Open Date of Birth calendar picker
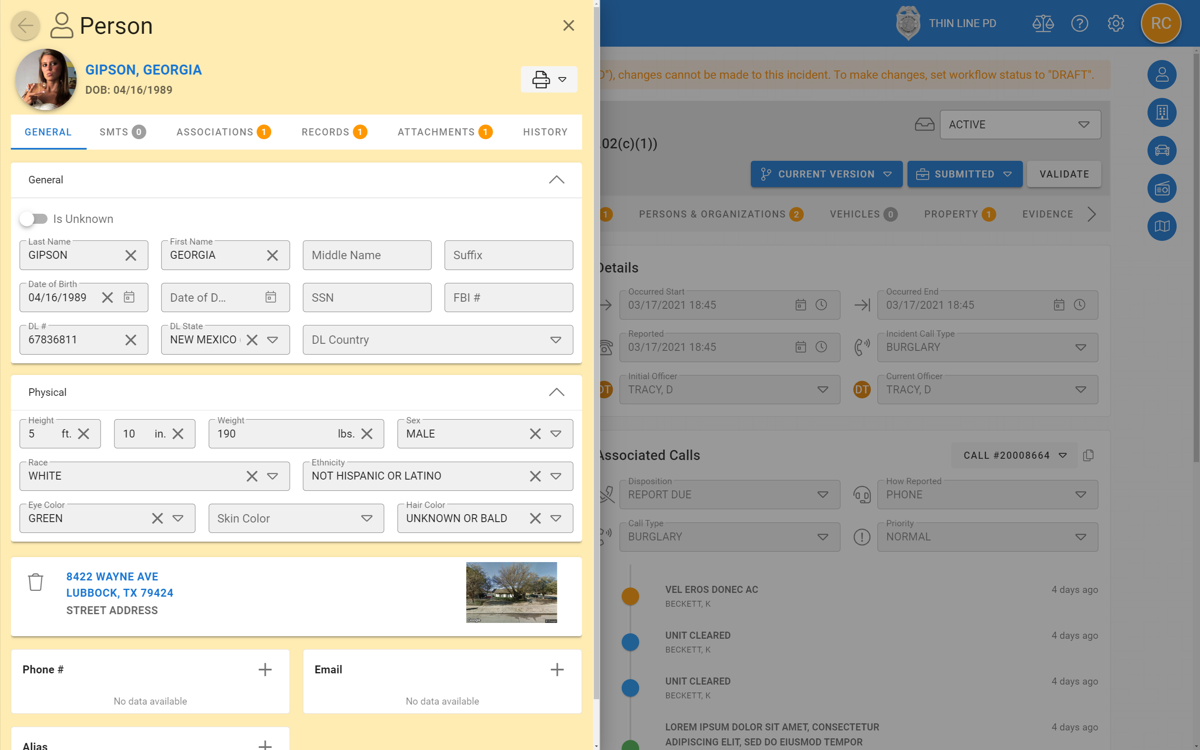The height and width of the screenshot is (750, 1200). 129,297
